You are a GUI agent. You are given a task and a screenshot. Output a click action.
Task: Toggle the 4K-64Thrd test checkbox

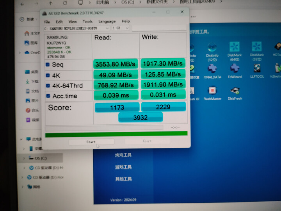[x=48, y=86]
